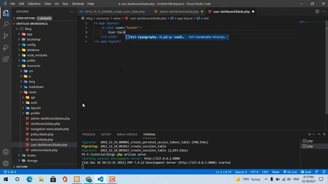
Task: Click Spaces: 4 indentation setting
Action: [x=241, y=172]
